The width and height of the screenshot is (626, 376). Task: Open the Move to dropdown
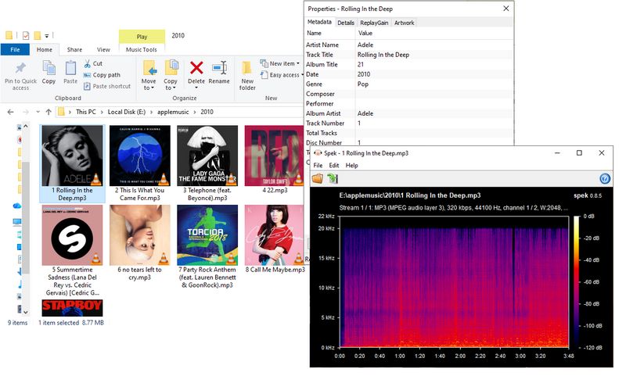(149, 75)
